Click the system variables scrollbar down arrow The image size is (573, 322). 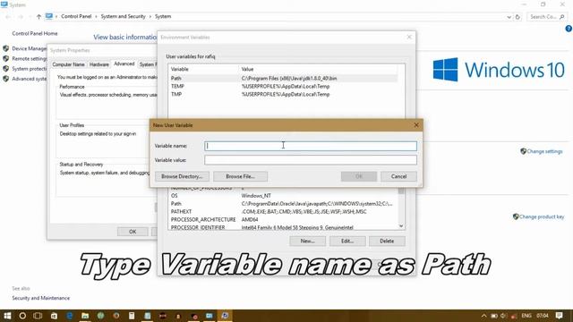pos(401,226)
